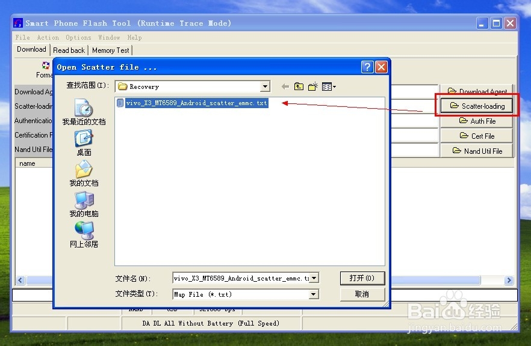Click the Nand Util File button
This screenshot has width=531, height=346.
click(x=476, y=151)
